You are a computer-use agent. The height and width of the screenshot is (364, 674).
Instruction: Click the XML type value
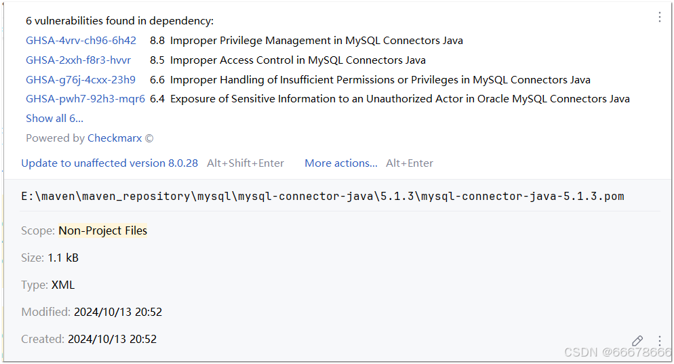pyautogui.click(x=63, y=285)
